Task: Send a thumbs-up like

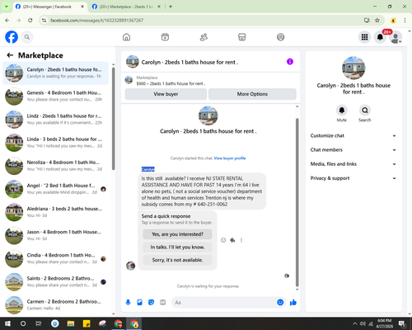Action: pyautogui.click(x=293, y=303)
